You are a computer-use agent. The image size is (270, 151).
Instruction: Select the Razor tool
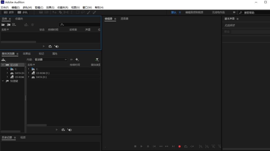click(60, 12)
